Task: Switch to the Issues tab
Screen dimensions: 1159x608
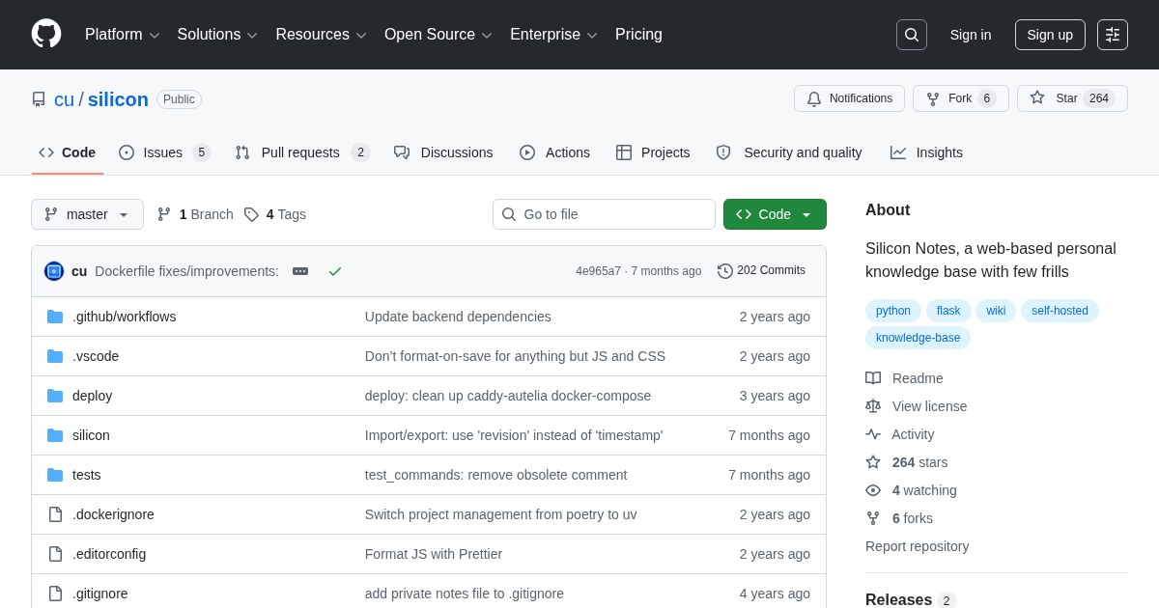Action: (x=165, y=152)
